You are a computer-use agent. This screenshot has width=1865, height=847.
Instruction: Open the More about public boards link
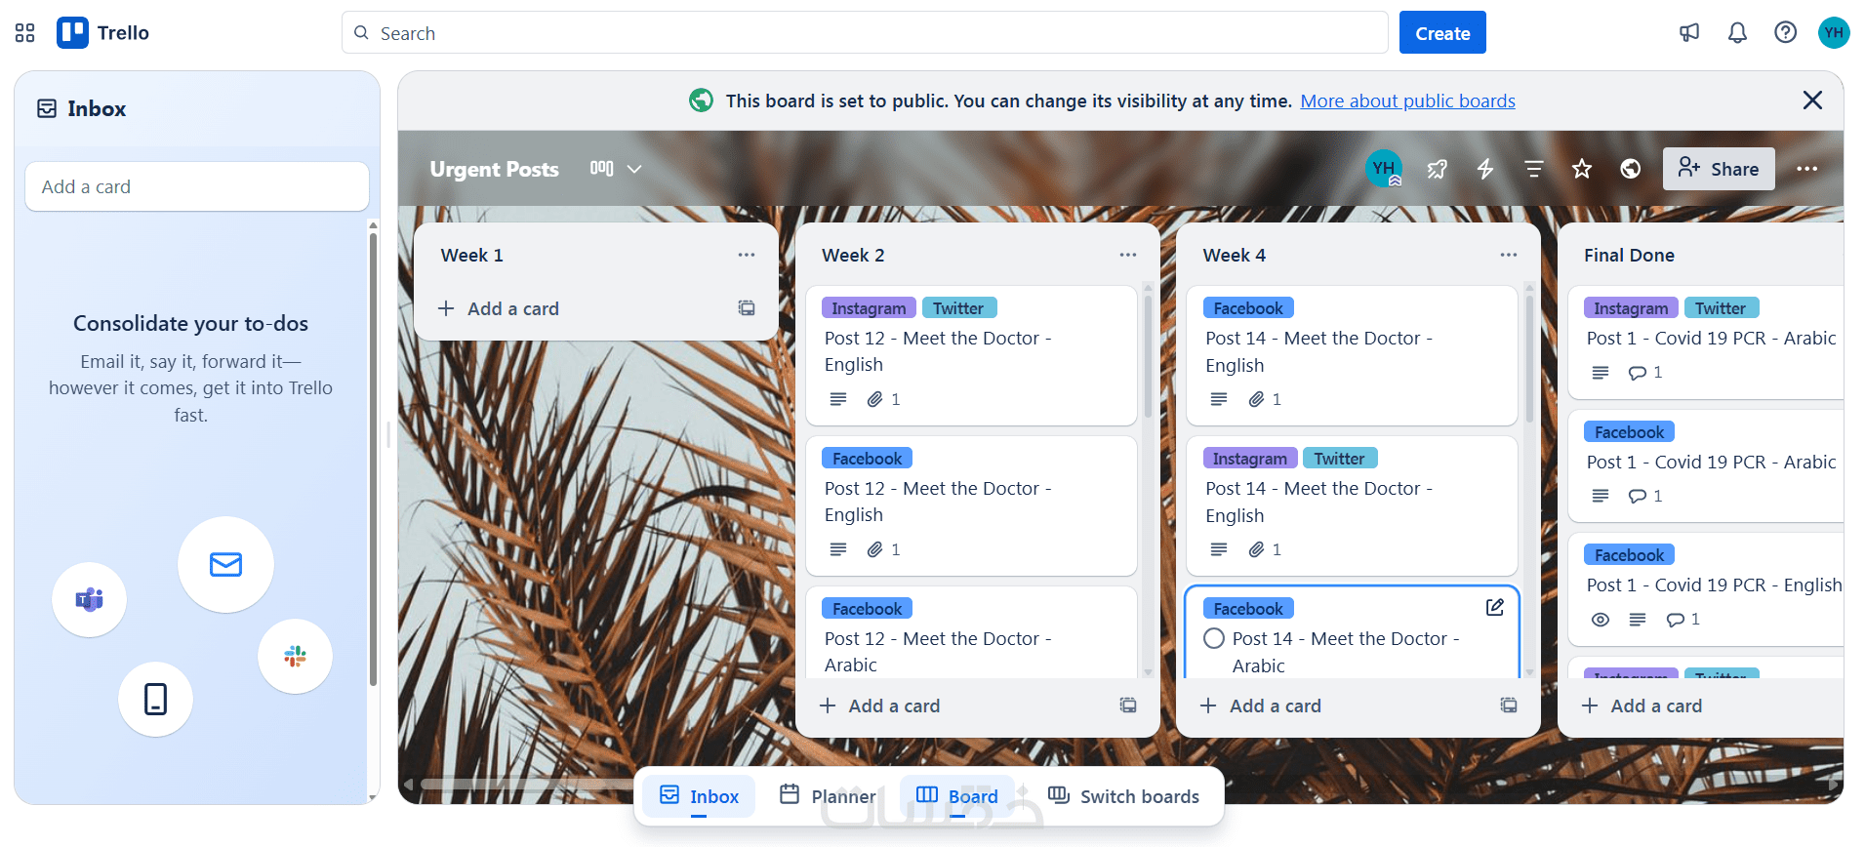[1407, 101]
